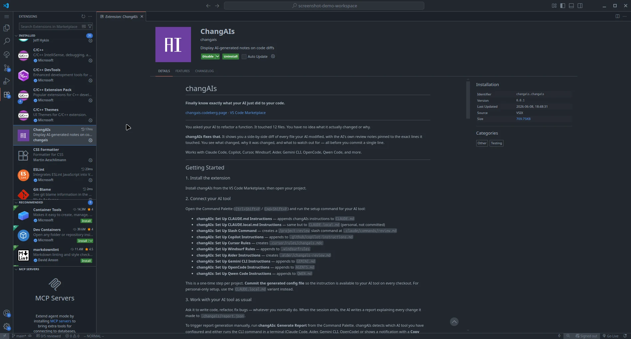Select the Extension: ChangAIs editor tab
Image resolution: width=631 pixels, height=339 pixels.
121,17
